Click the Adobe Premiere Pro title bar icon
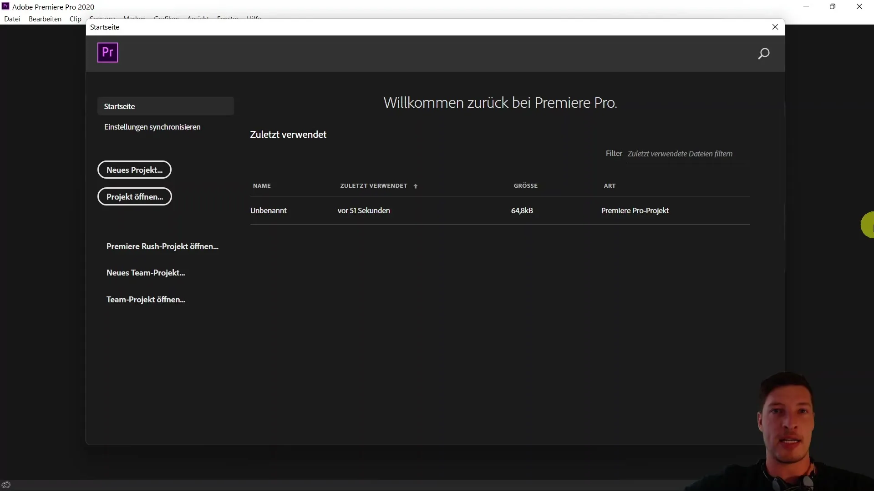 [x=5, y=6]
